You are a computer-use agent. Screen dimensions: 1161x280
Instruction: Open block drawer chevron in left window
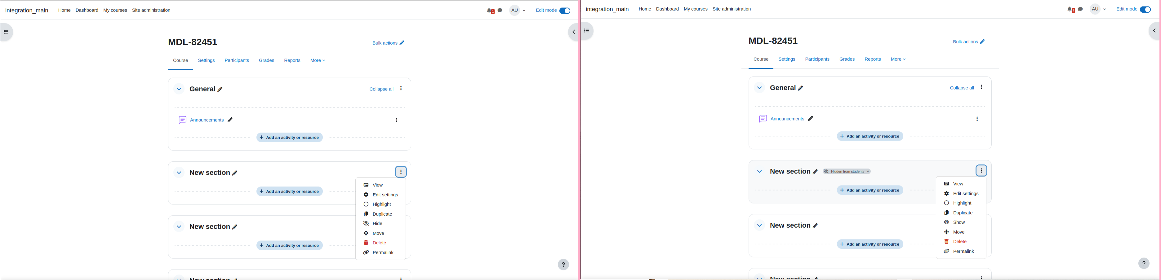(573, 32)
